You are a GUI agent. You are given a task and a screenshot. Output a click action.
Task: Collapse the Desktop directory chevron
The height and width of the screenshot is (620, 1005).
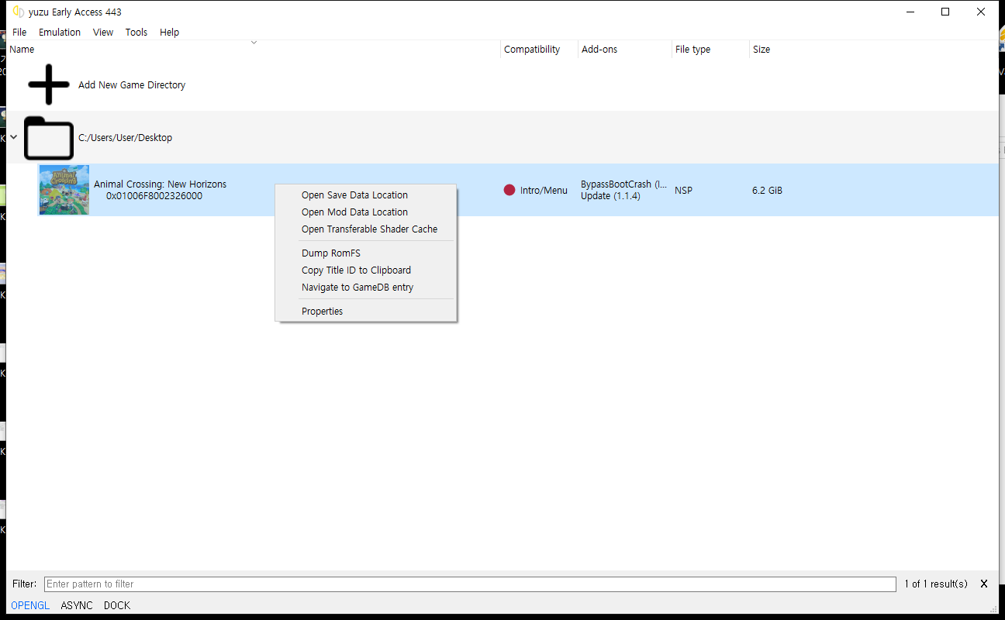13,137
